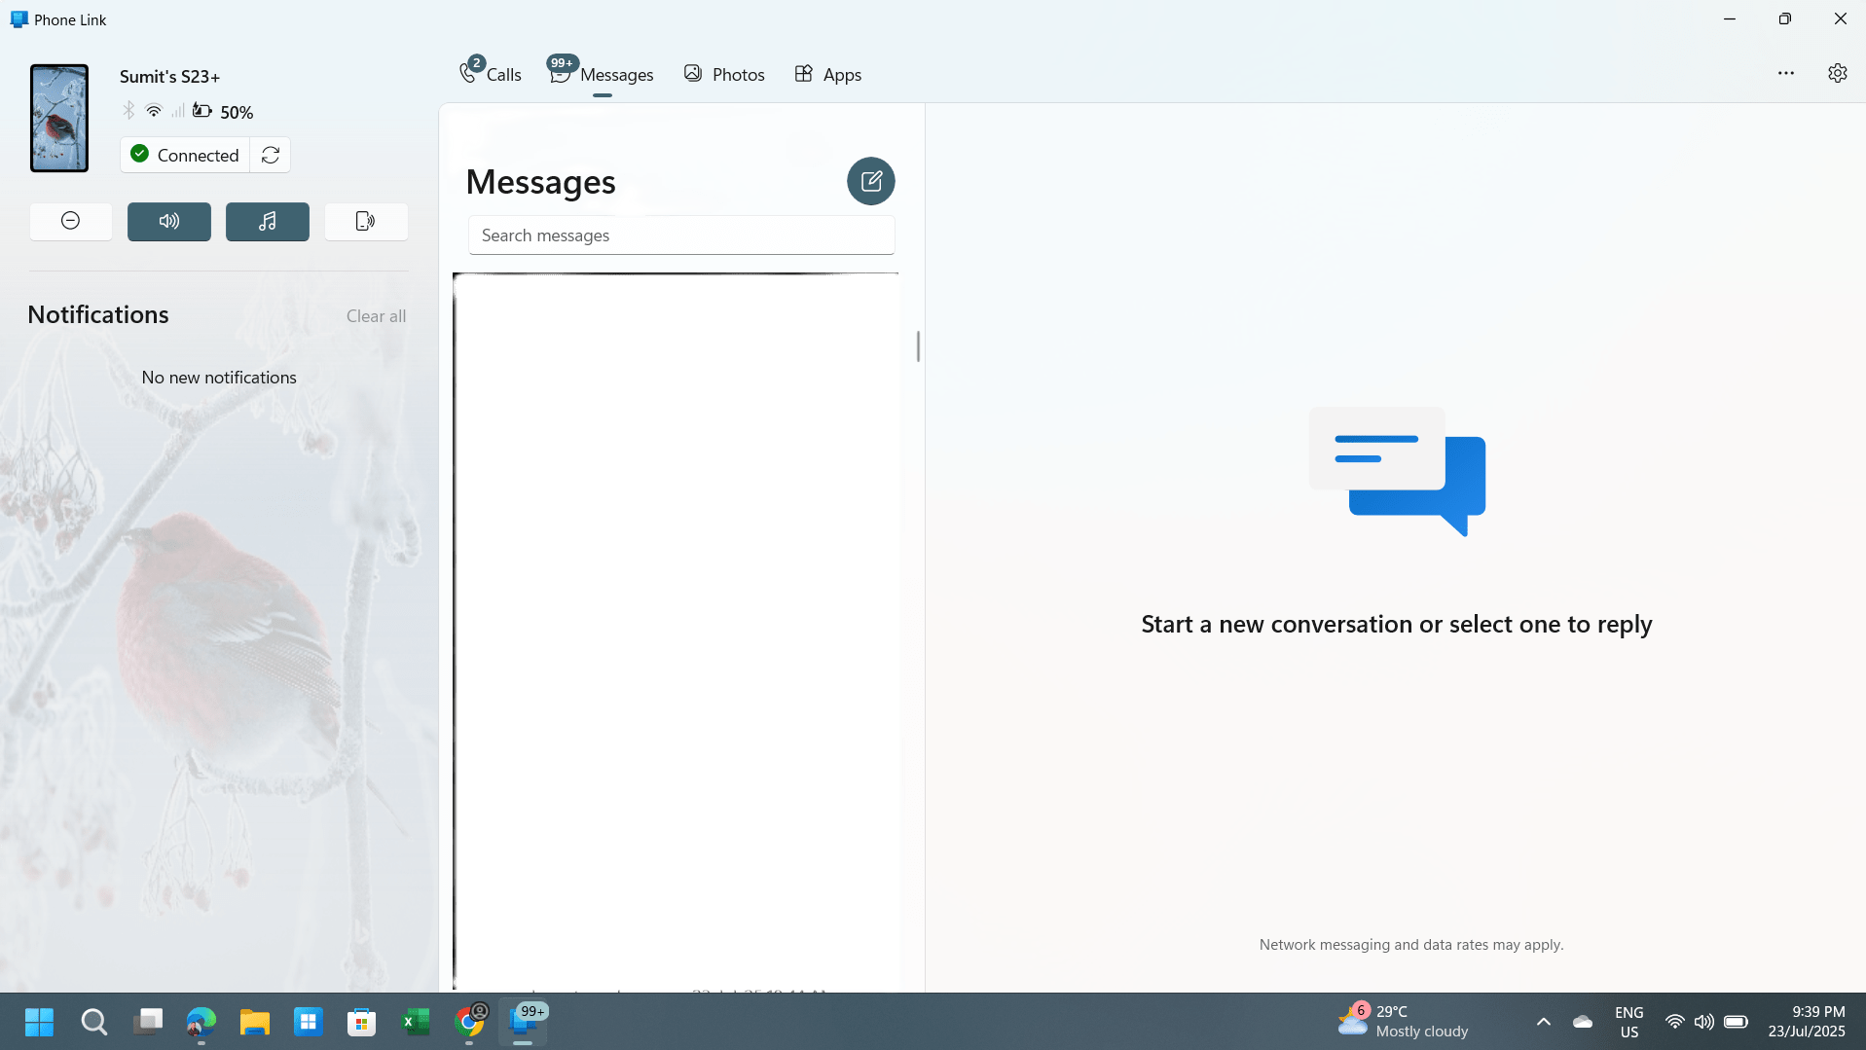Expand hidden icons in the system tray
This screenshot has height=1050, width=1866.
coord(1543,1022)
